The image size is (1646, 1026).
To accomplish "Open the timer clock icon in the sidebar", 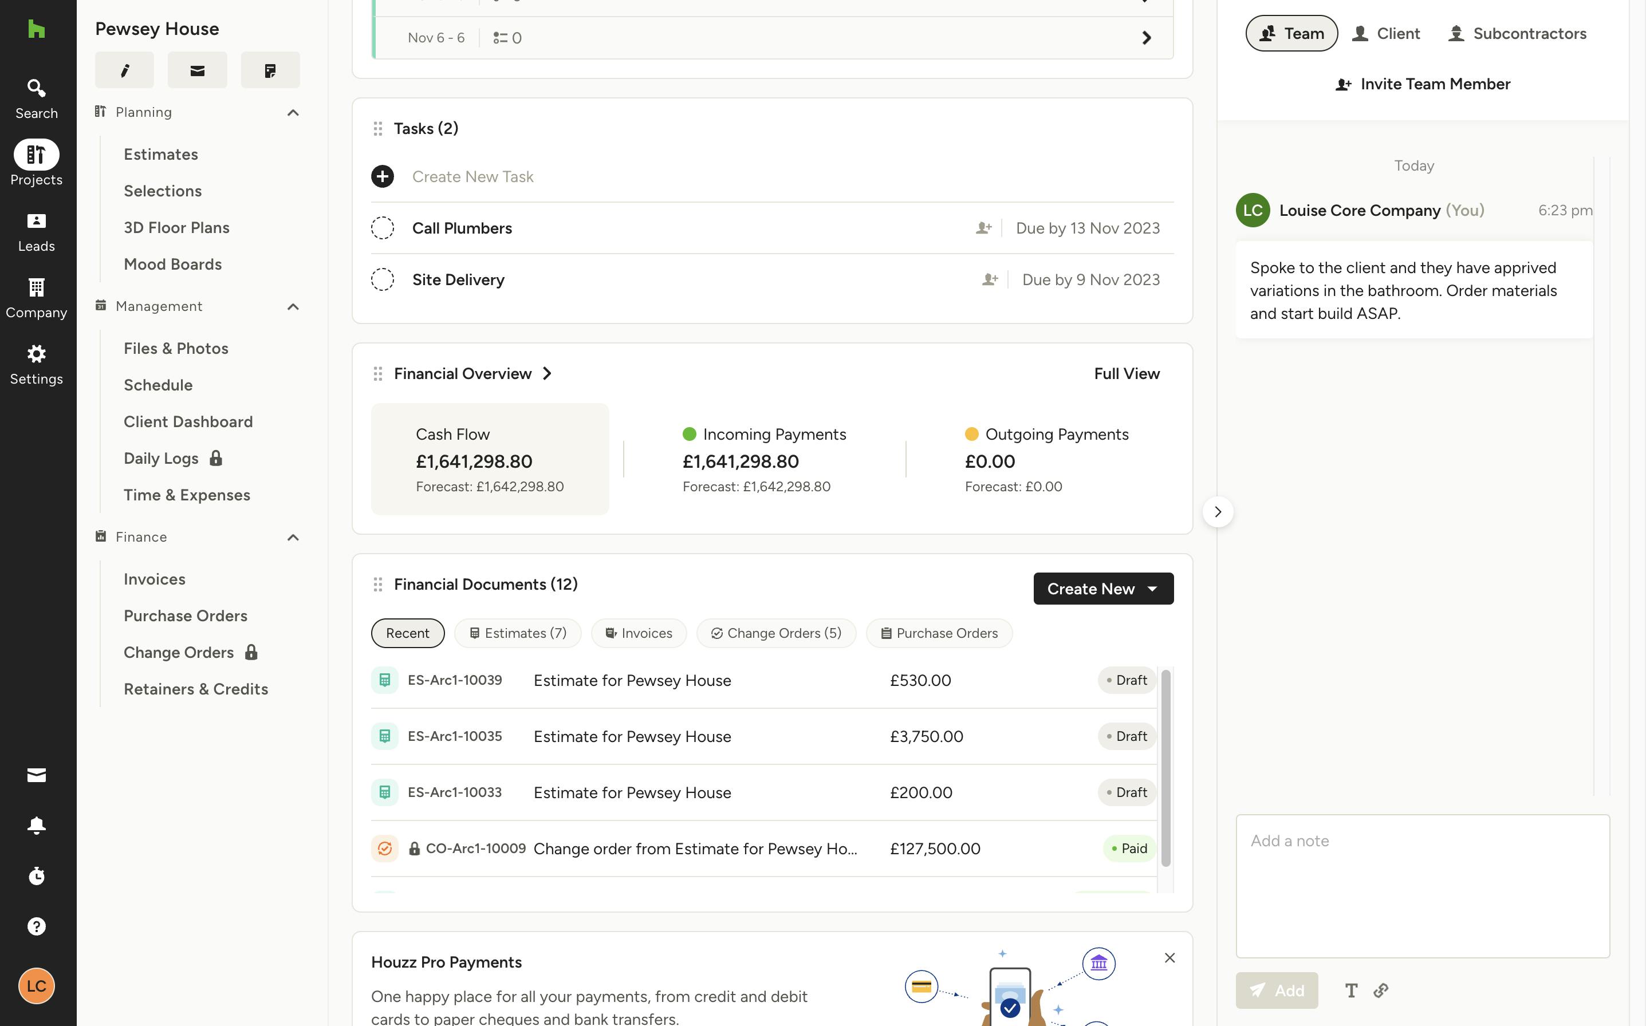I will coord(37,876).
